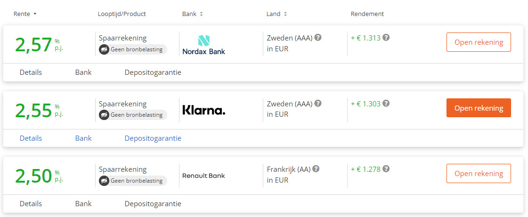Open Depositogarantie tab for Nordax Bank
The width and height of the screenshot is (528, 217).
[153, 72]
